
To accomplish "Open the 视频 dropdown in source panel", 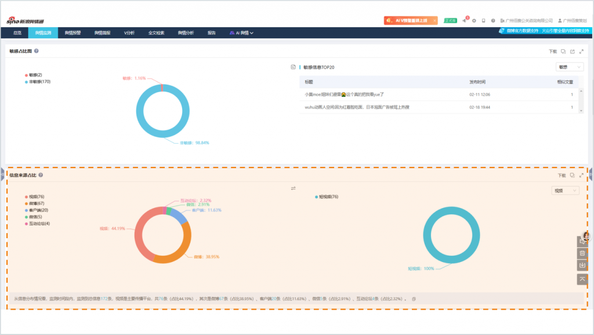I will pyautogui.click(x=565, y=191).
